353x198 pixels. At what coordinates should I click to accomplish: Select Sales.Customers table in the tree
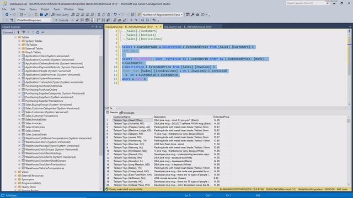tap(46, 112)
